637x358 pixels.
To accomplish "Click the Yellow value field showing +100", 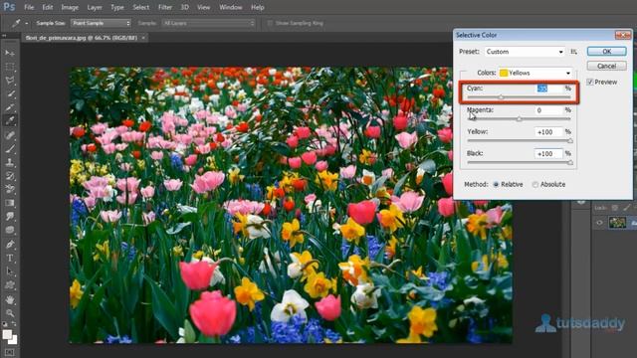I will pos(548,132).
